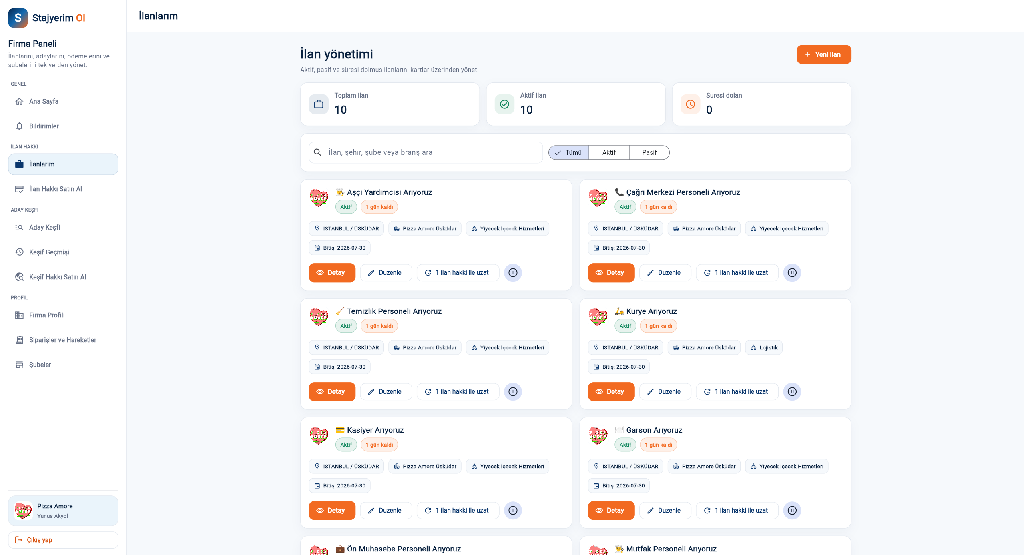Screen dimensions: 1024x555
Task: Pause the Kurye Arıyoruz listing
Action: pos(792,391)
